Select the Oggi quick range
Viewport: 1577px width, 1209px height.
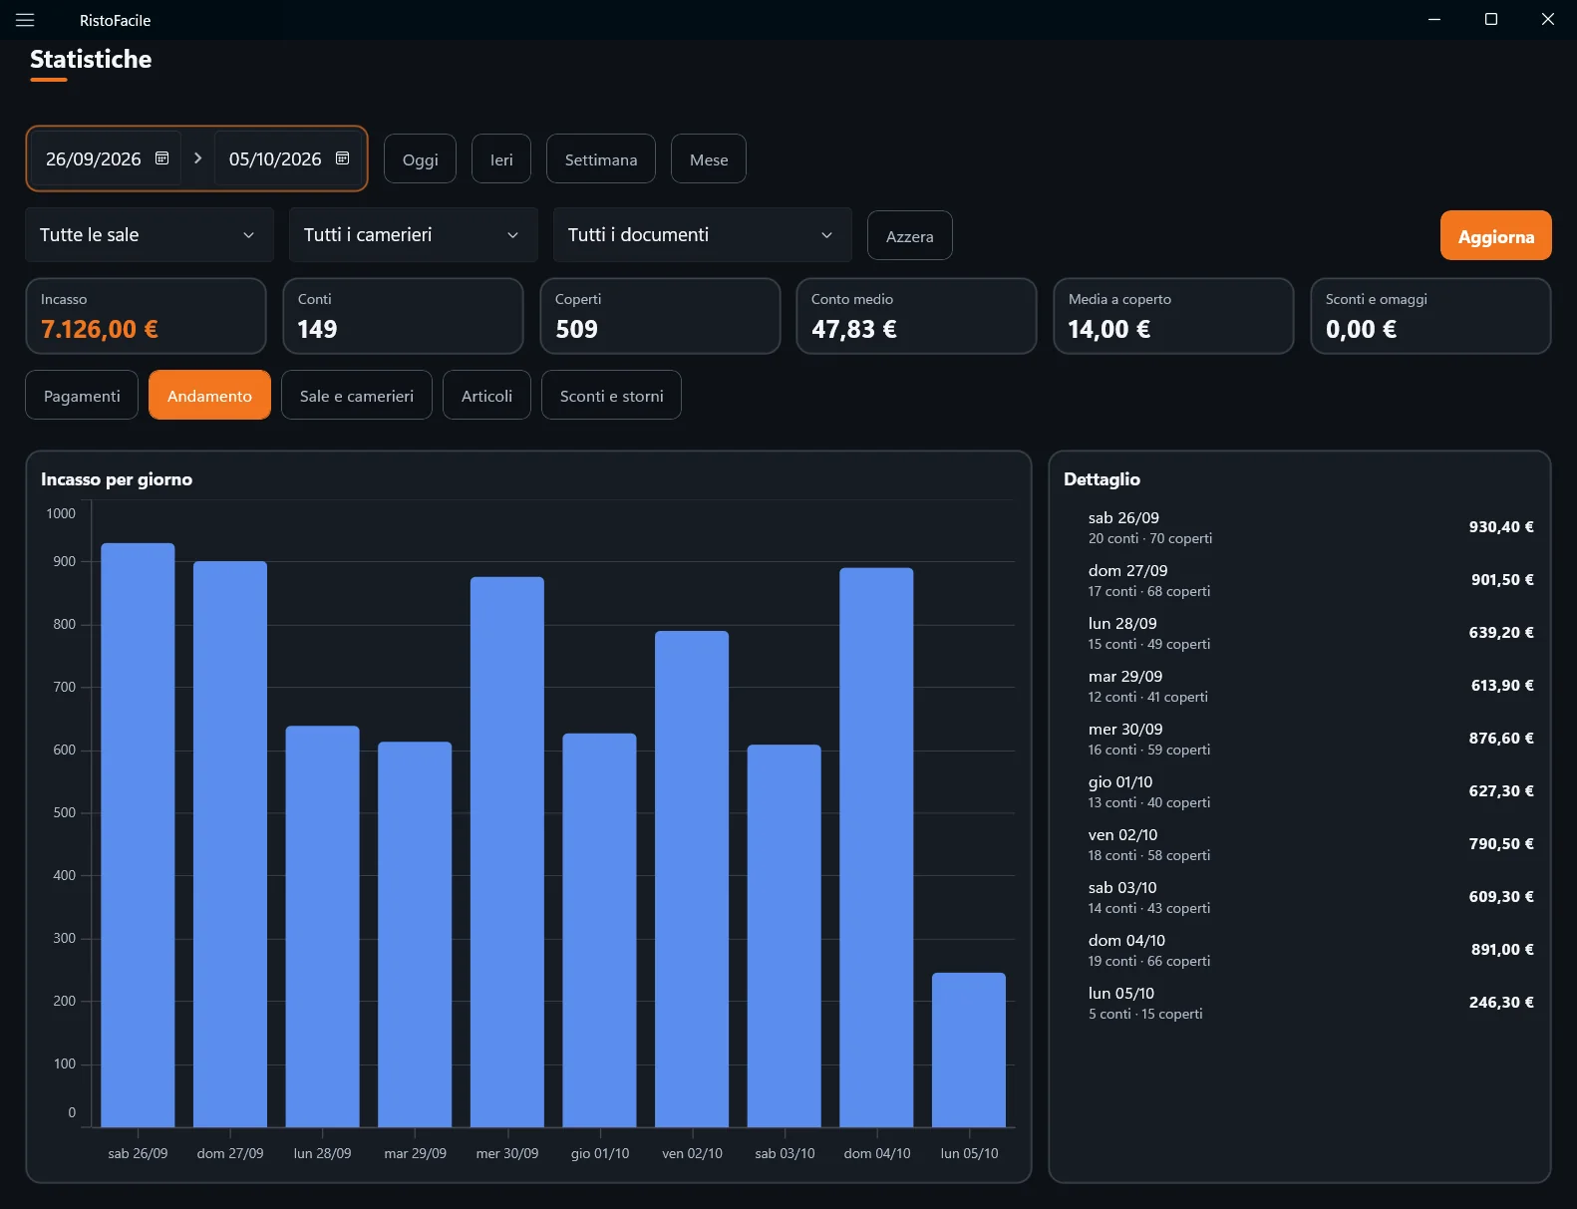click(x=420, y=159)
